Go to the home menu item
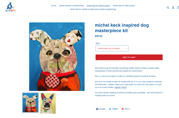This screenshot has width=179, height=118. point(54,6)
